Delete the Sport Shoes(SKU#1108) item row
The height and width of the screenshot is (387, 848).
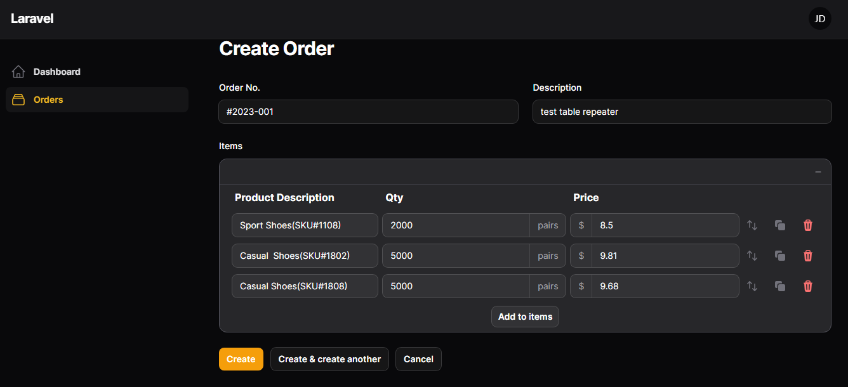pyautogui.click(x=808, y=225)
